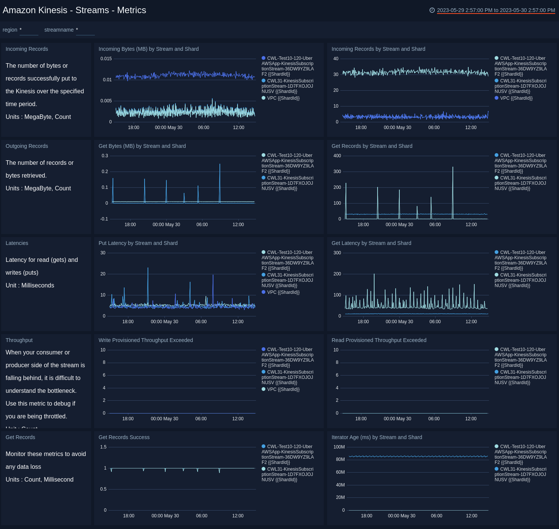
Task: Select the Latencies panel header
Action: tap(17, 243)
